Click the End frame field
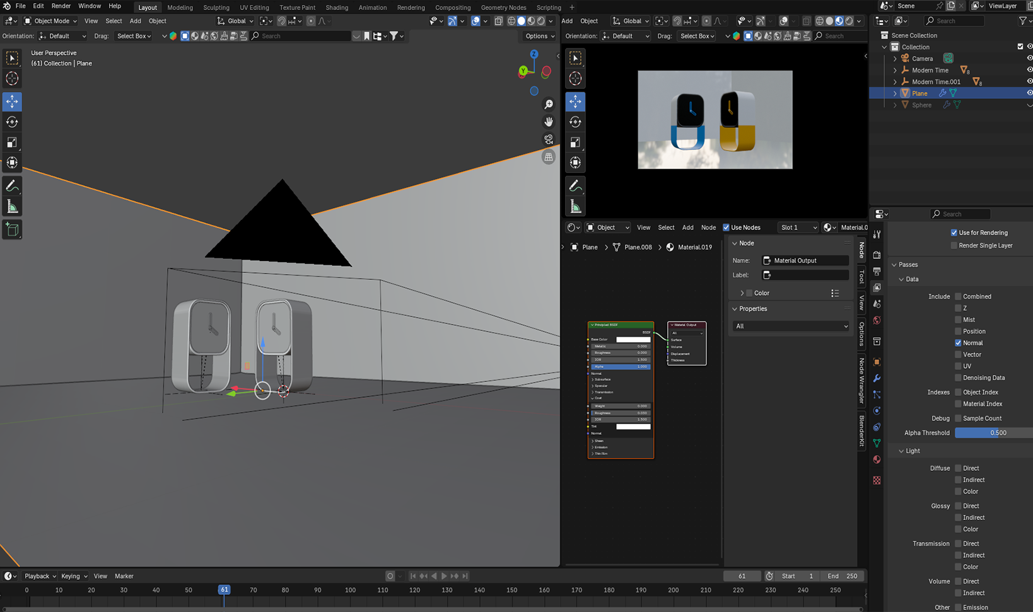1033x612 pixels. click(x=842, y=576)
